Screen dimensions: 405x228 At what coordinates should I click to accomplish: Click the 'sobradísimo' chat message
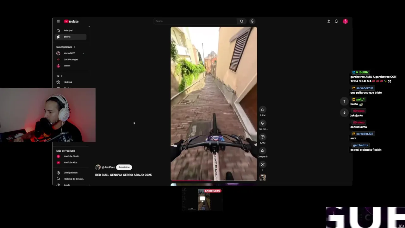(358, 127)
